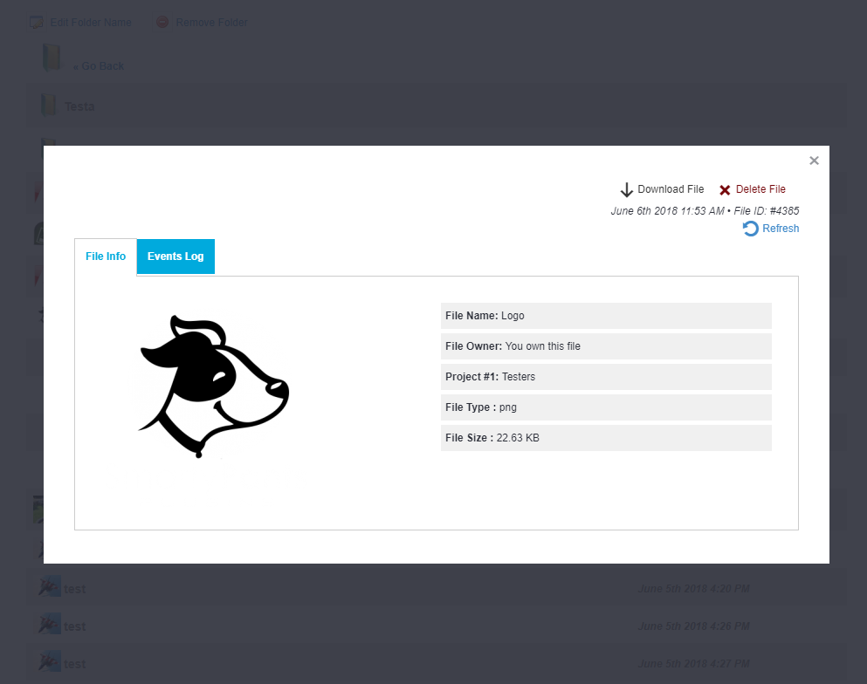Click the June 5th 2018 4:26 PM date

pyautogui.click(x=694, y=626)
